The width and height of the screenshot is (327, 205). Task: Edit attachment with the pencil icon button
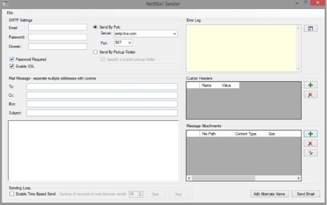310,153
